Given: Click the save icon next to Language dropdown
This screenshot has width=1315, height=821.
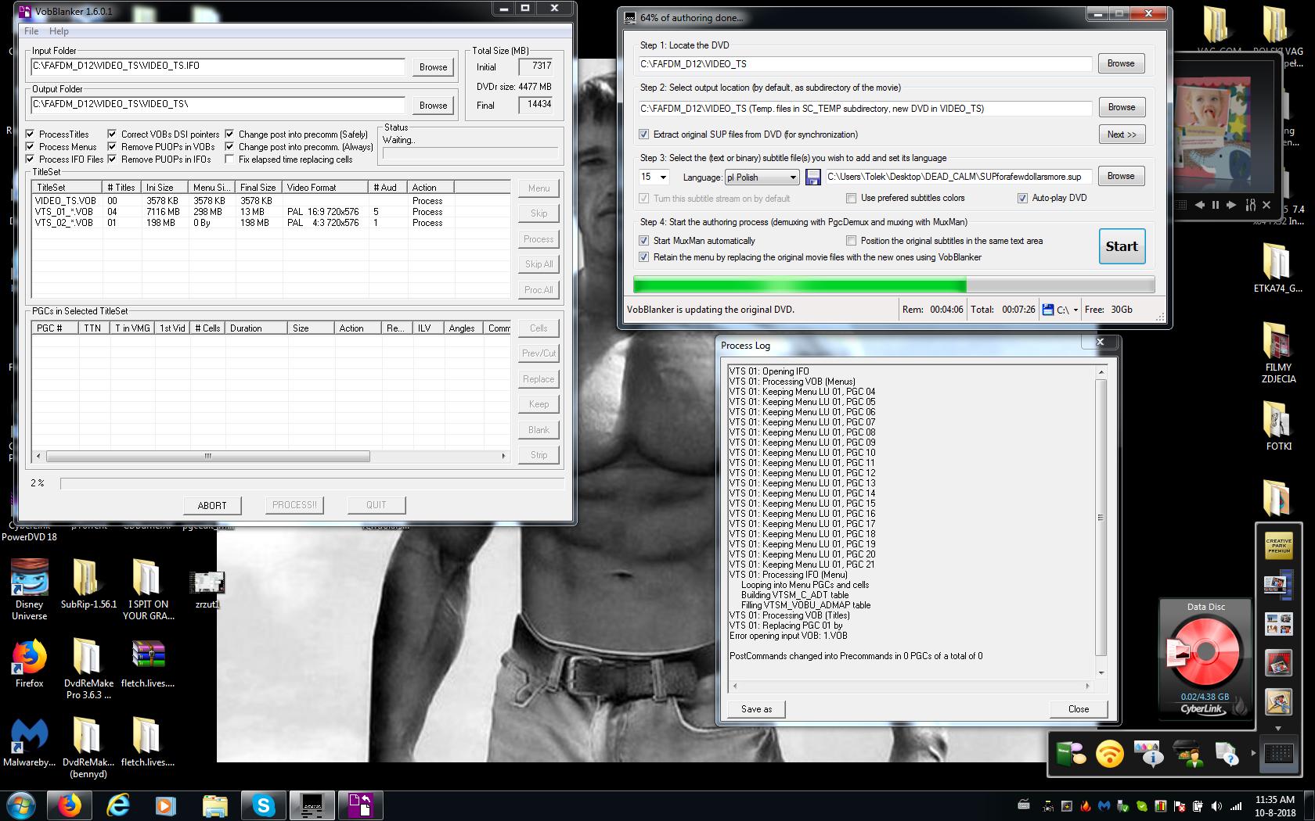Looking at the screenshot, I should [x=812, y=177].
